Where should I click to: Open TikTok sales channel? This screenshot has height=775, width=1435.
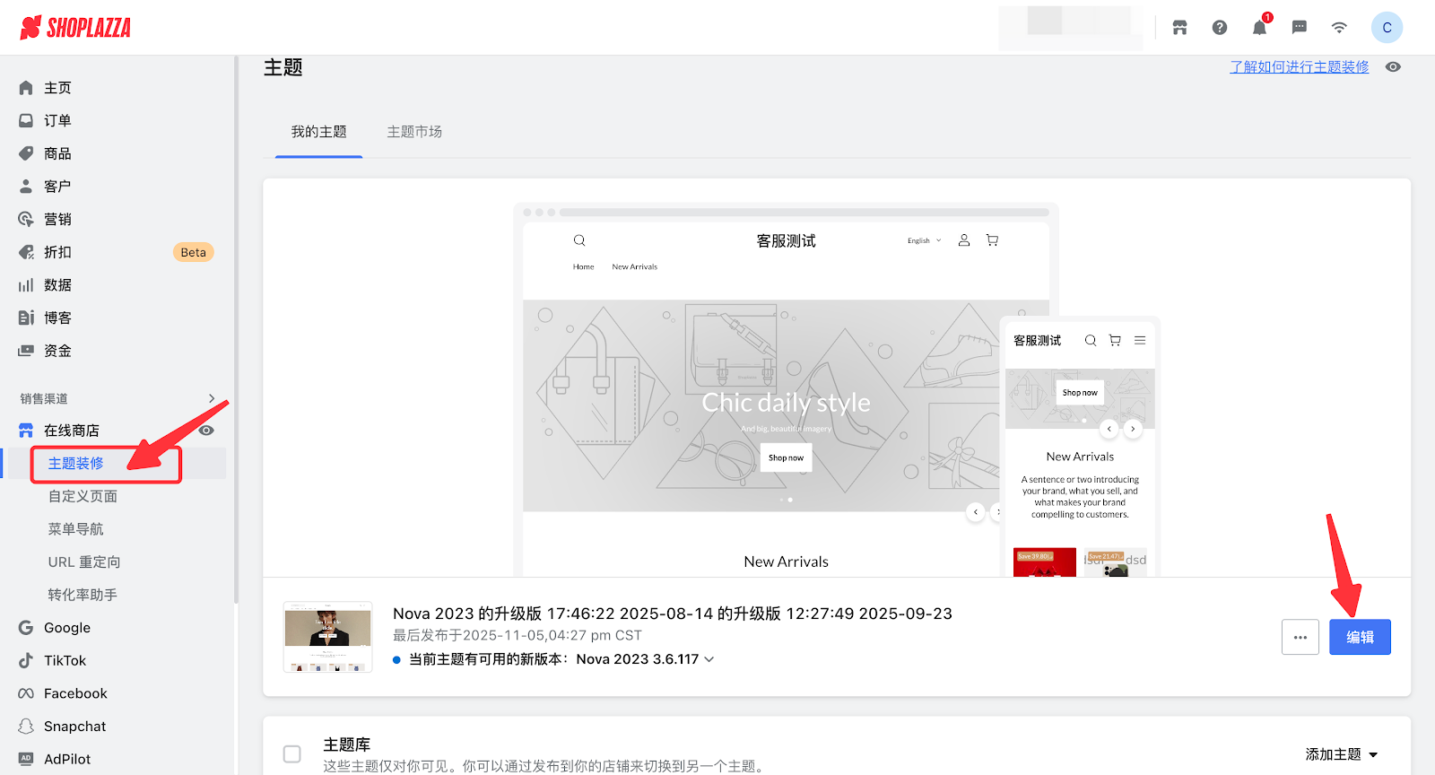tap(65, 660)
